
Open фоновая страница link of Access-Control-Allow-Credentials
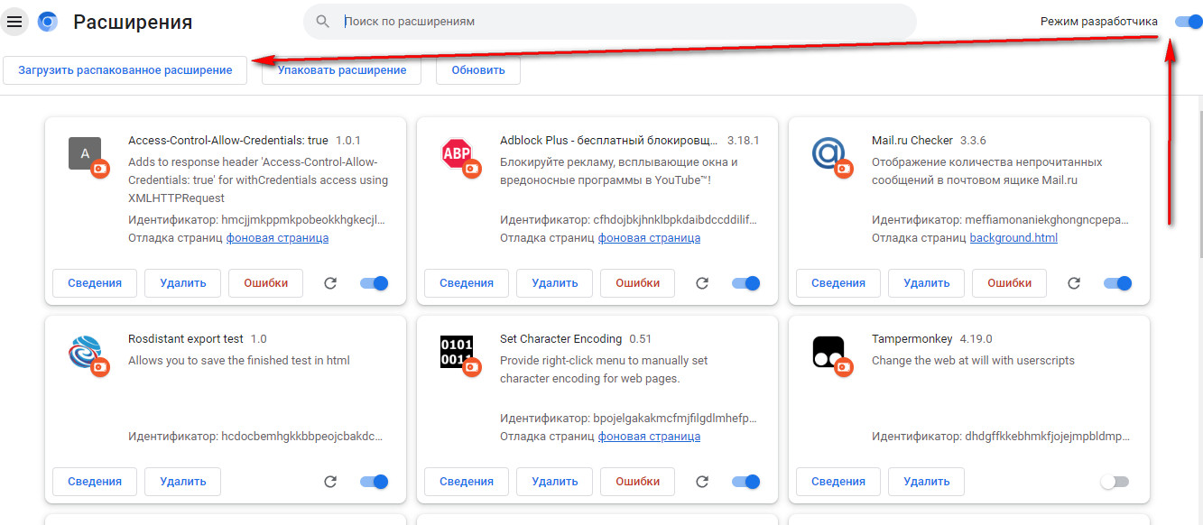click(x=277, y=238)
